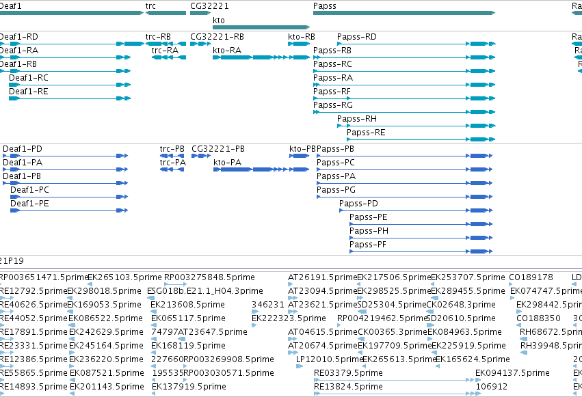Click the trc gene feature
The image size is (582, 397).
166,13
